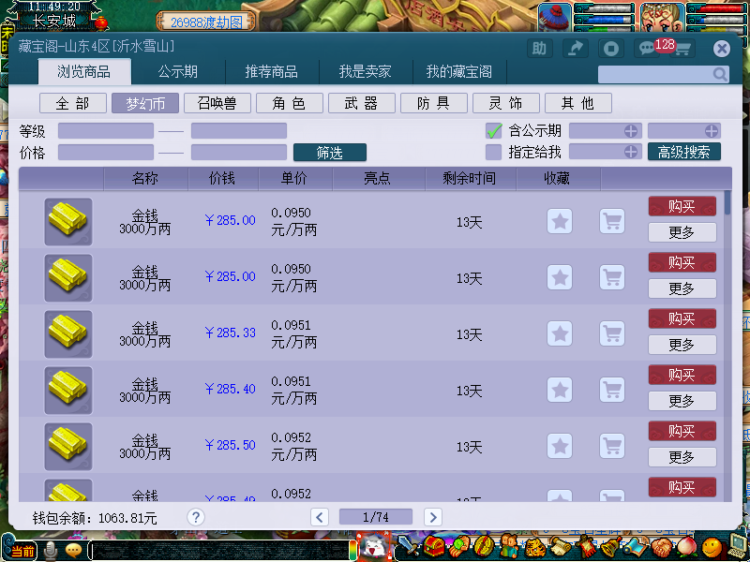Screen dimensions: 750x562
Task: Expand plus field above 高级搜索 button
Action: tap(684, 130)
